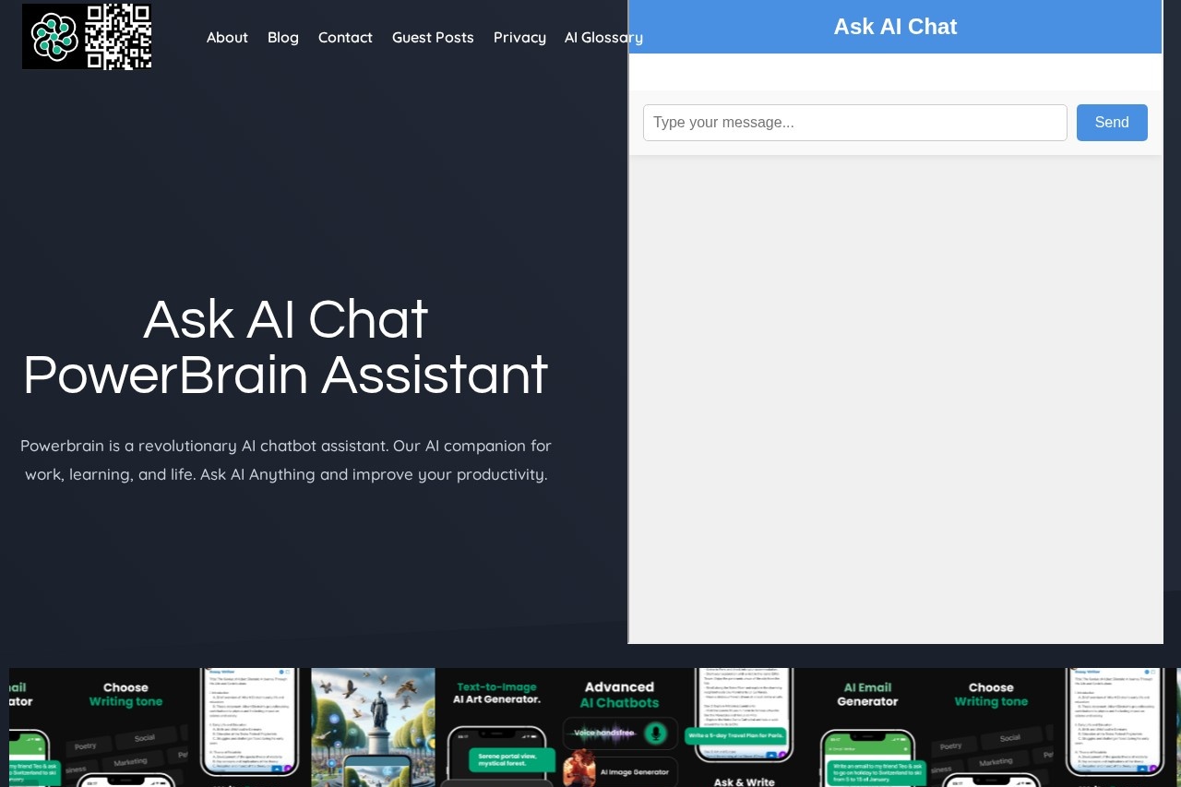The height and width of the screenshot is (787, 1181).
Task: Open the Advanced AI Chatbots image
Action: 620,728
